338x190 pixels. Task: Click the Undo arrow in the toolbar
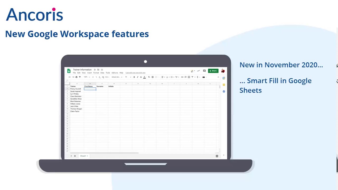tap(70, 77)
